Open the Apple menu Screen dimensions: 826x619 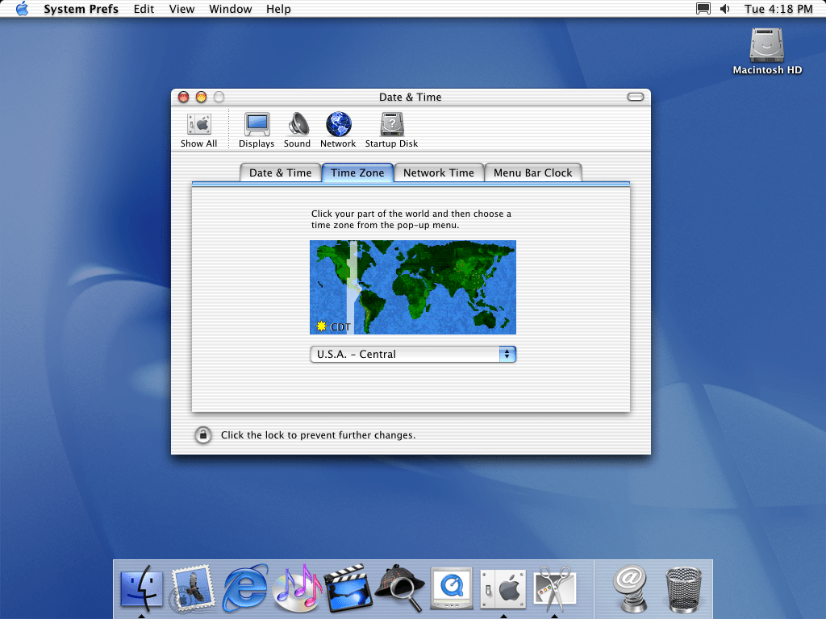tap(22, 9)
